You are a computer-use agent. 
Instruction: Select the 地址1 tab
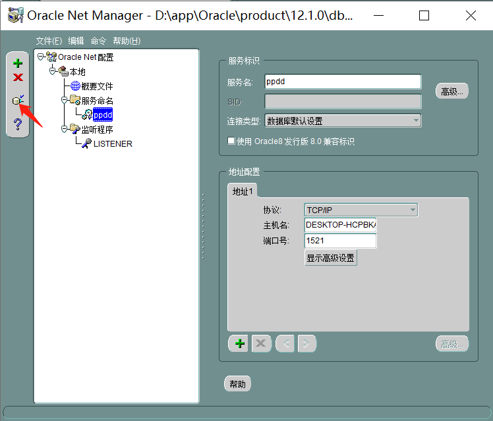[x=243, y=191]
